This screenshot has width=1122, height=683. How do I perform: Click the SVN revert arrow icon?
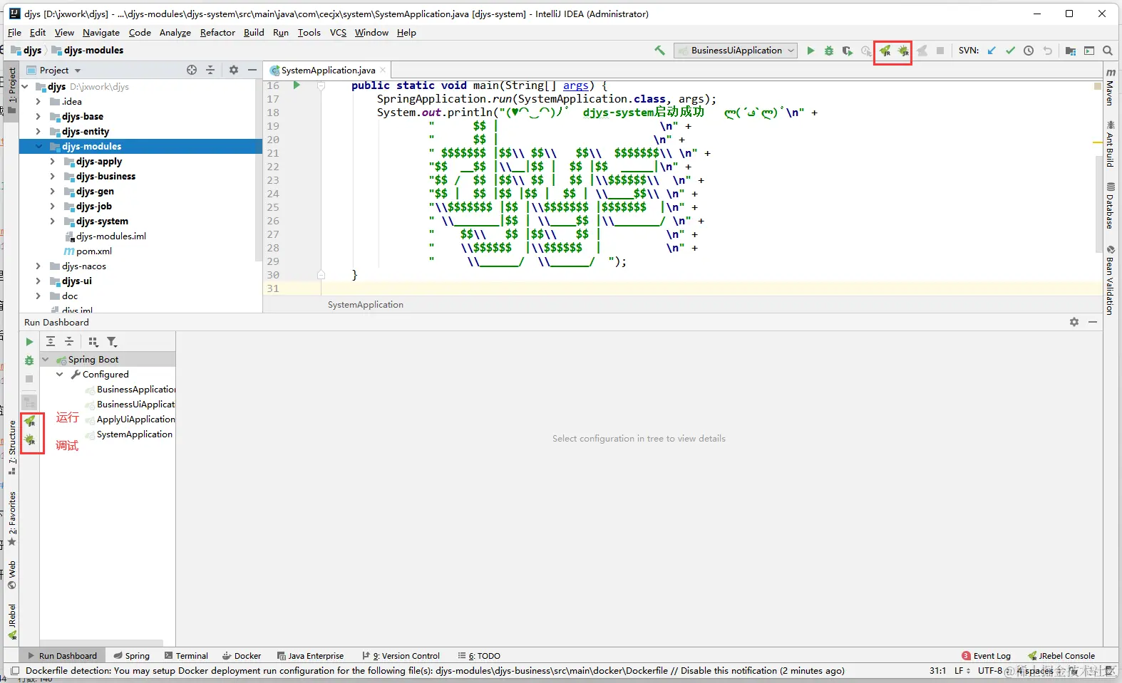[1047, 51]
